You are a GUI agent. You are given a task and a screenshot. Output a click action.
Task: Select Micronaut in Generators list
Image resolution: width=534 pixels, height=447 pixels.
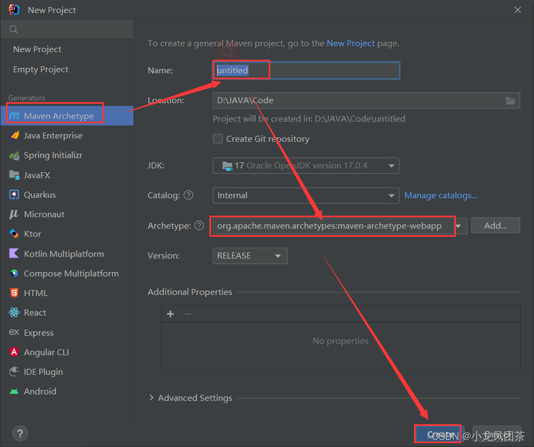coord(67,214)
